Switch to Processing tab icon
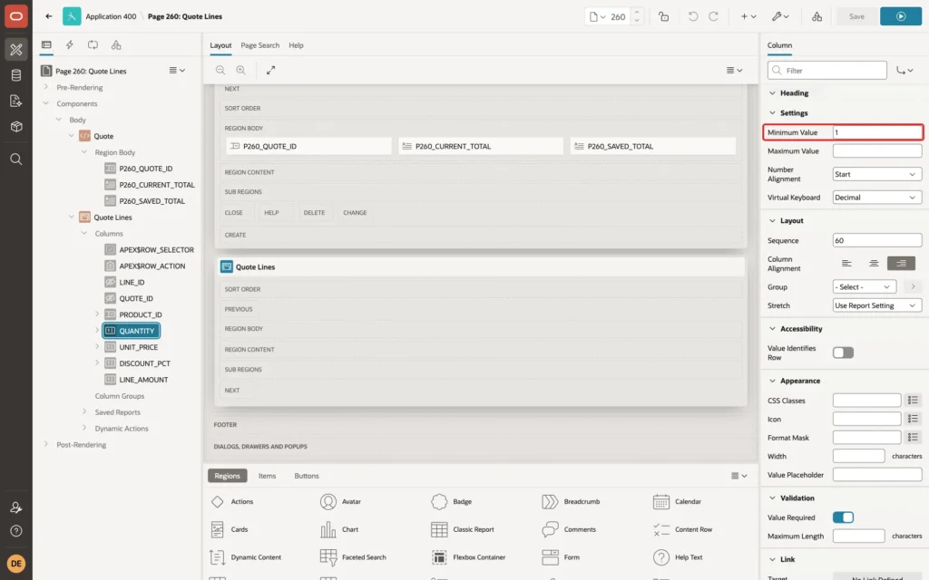Image resolution: width=929 pixels, height=580 pixels. pyautogui.click(x=93, y=45)
